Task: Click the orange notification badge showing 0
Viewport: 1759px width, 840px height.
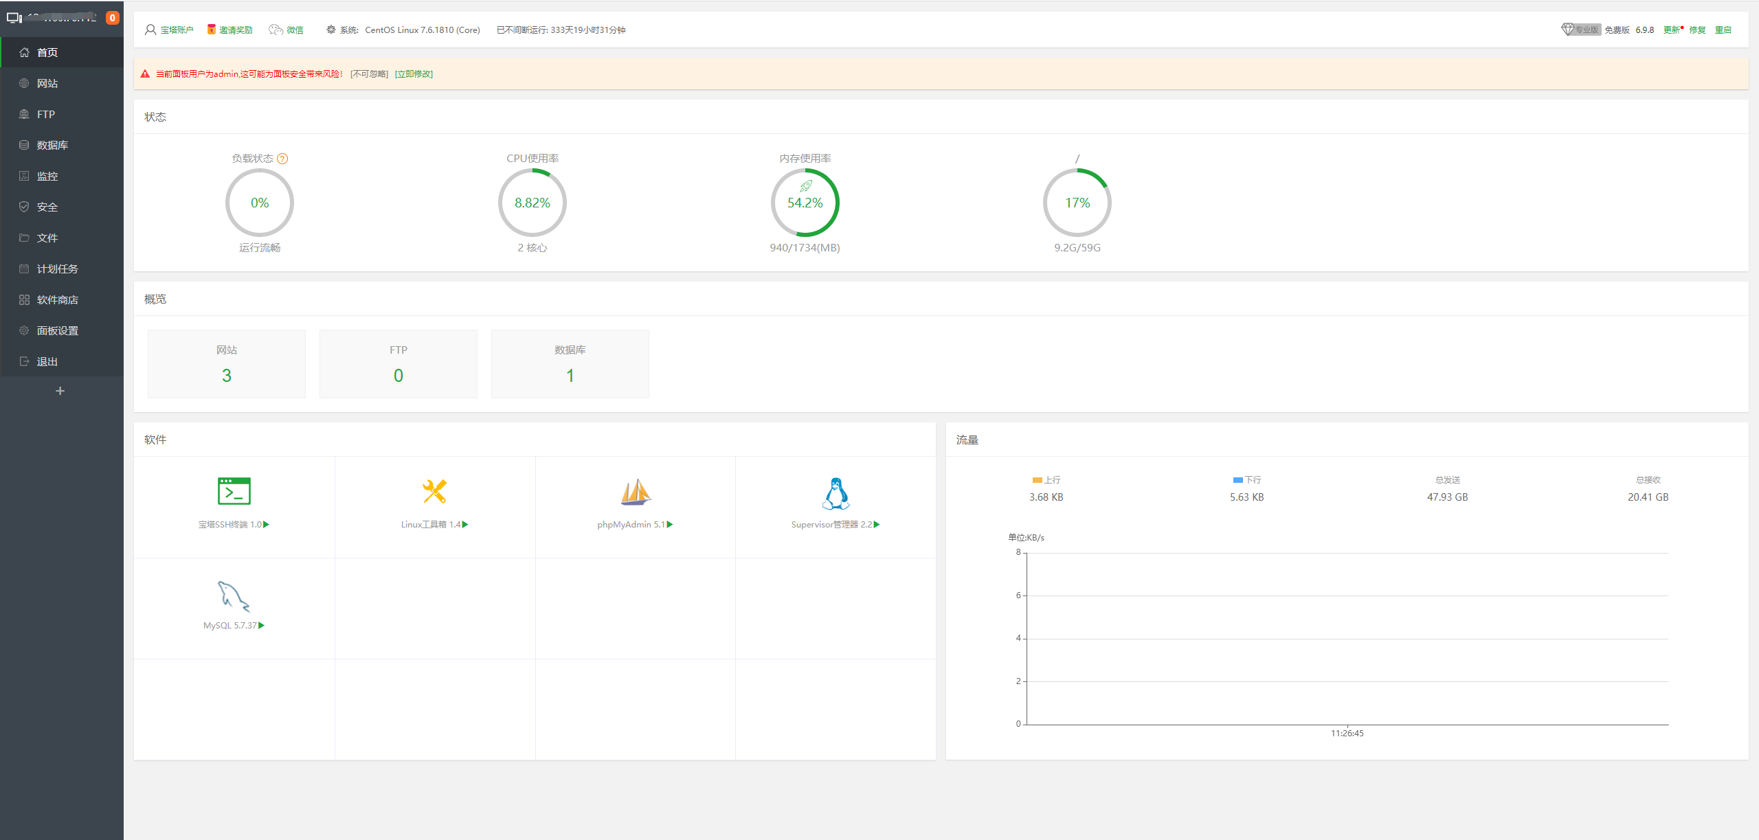Action: pyautogui.click(x=112, y=18)
